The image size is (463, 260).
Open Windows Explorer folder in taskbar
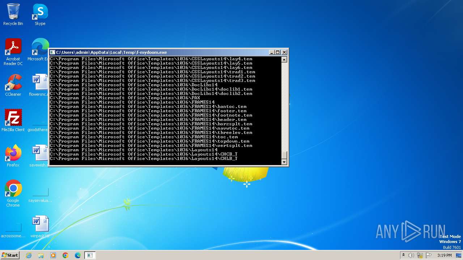pos(41,255)
